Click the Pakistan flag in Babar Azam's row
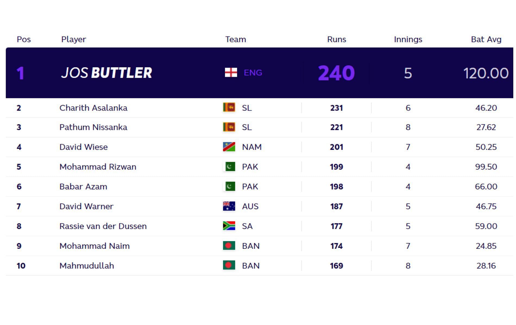This screenshot has width=516, height=325. (229, 186)
